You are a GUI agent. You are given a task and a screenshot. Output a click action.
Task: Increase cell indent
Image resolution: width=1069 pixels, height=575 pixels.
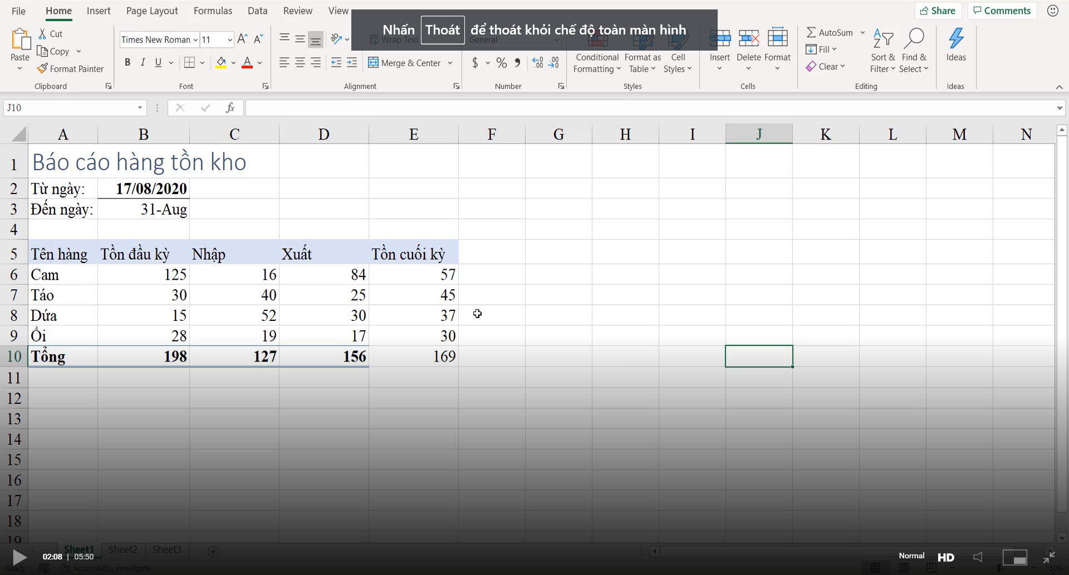(x=352, y=63)
